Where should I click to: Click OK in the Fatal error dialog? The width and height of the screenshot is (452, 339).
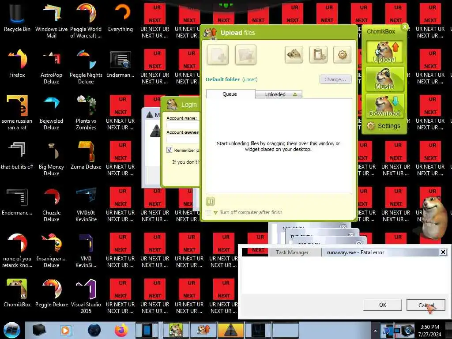[x=383, y=305]
